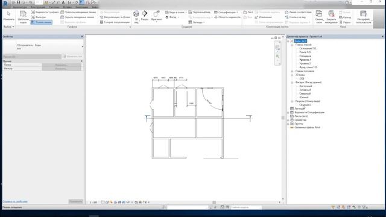
Task: Expand the Группы node
Action: point(288,124)
